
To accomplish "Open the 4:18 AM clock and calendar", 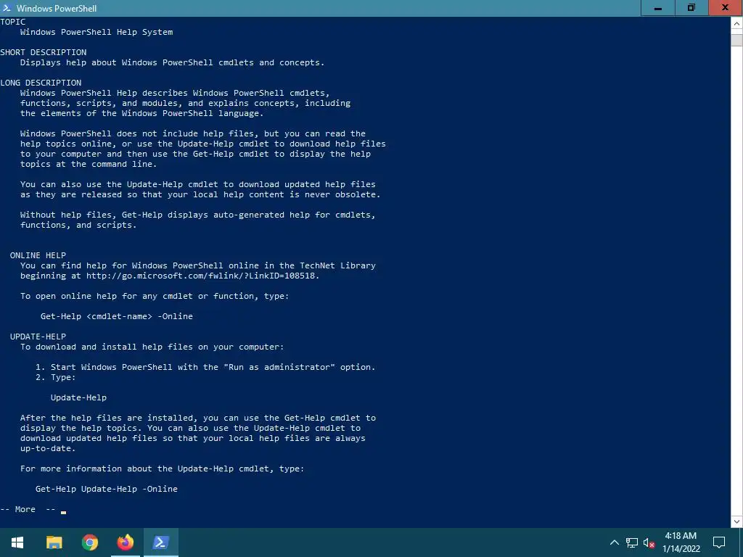I will [681, 542].
